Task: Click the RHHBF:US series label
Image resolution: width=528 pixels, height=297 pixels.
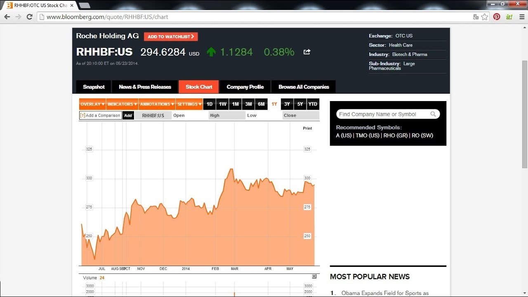Action: coord(153,115)
